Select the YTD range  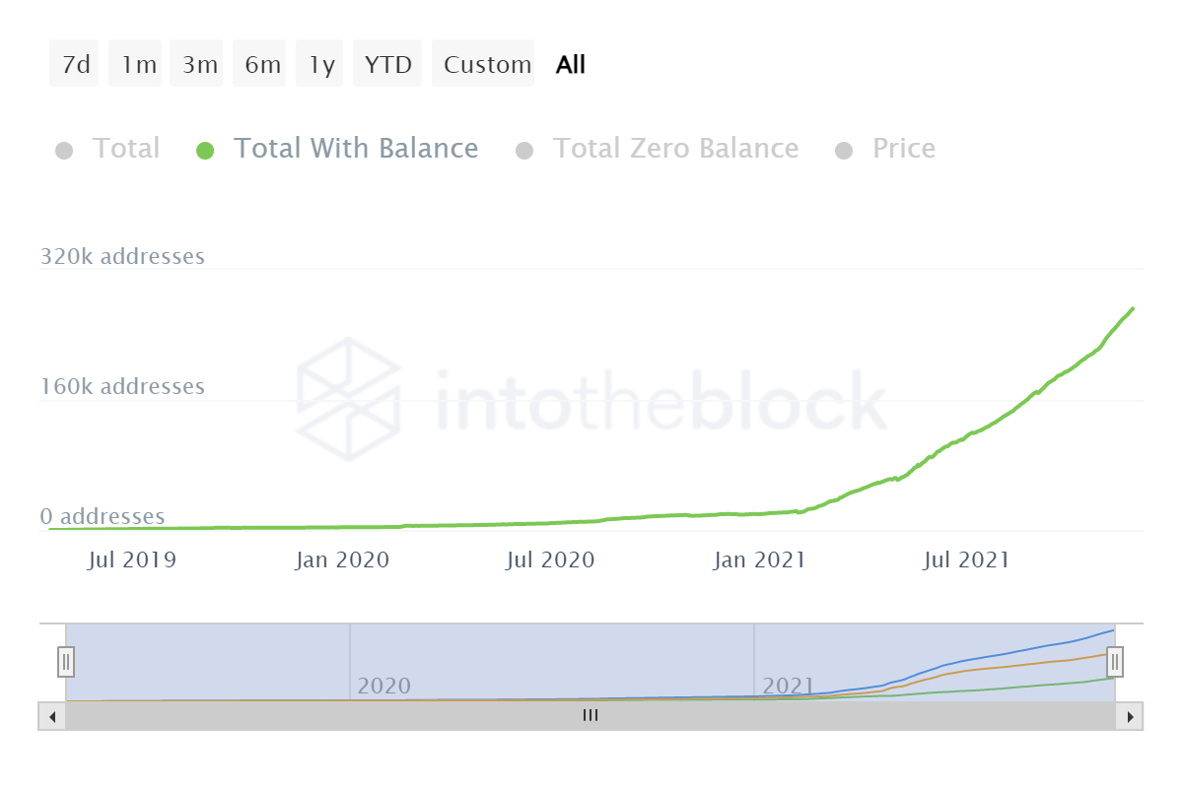pyautogui.click(x=387, y=65)
